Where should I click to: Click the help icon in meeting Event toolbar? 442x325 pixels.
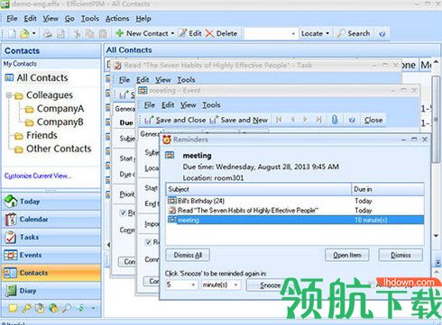point(352,120)
